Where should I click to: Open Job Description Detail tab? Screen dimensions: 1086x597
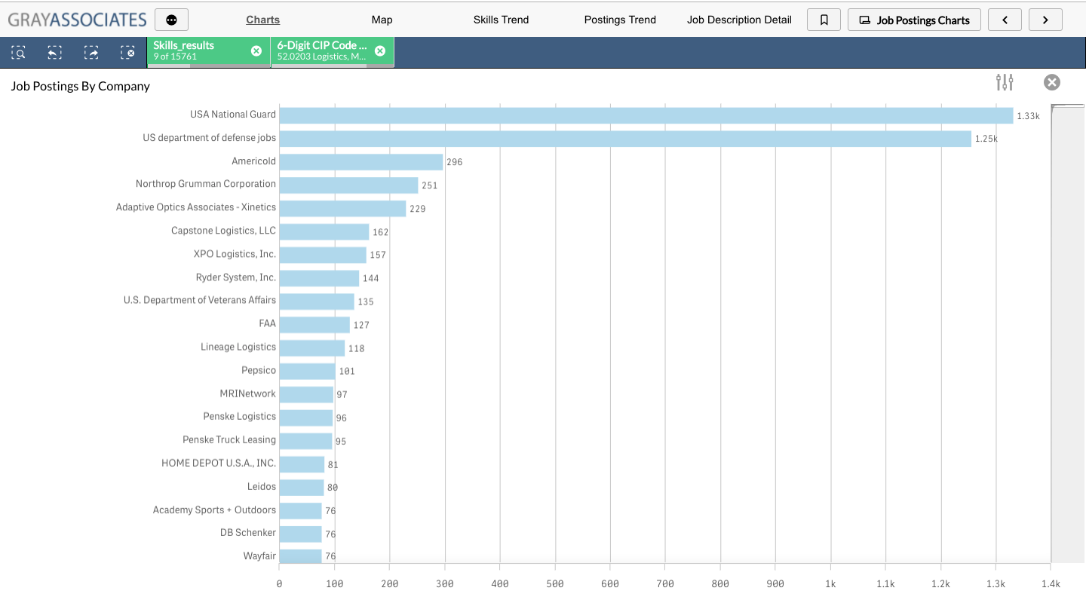click(x=739, y=20)
